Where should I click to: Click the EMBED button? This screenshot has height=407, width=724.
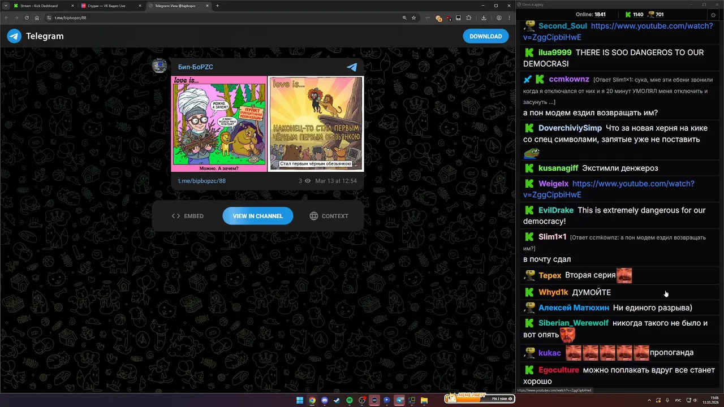[188, 216]
